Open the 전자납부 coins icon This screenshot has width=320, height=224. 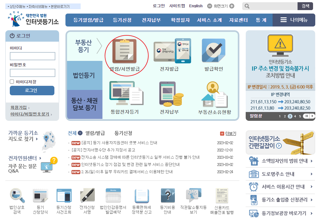[x=171, y=94]
